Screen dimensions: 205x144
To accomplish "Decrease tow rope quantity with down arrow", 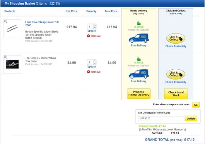I will (95, 63).
